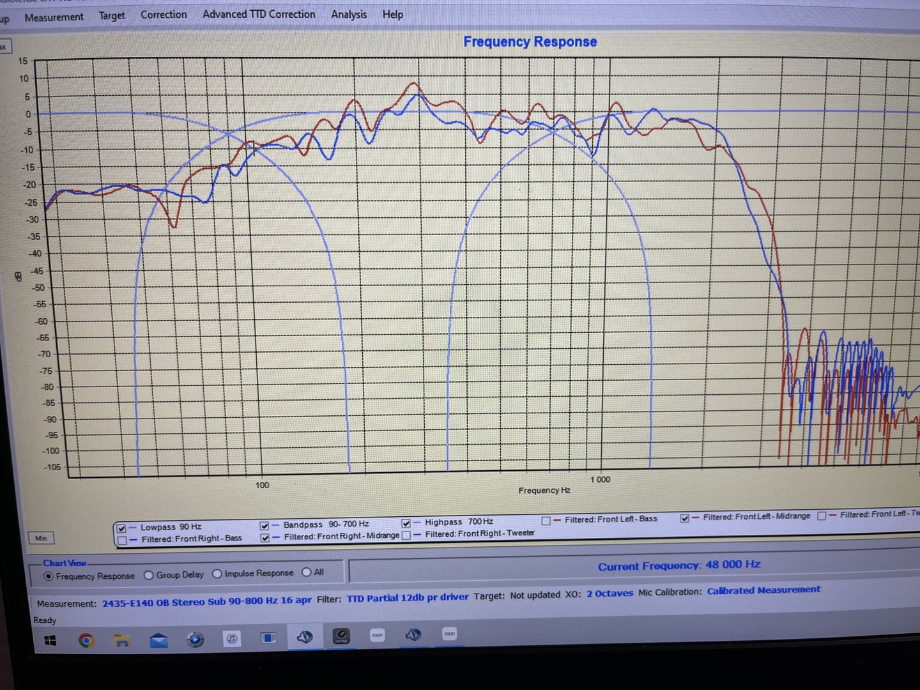The height and width of the screenshot is (690, 920).
Task: Click the blue window icon beside iTunes
Action: pyautogui.click(x=268, y=638)
